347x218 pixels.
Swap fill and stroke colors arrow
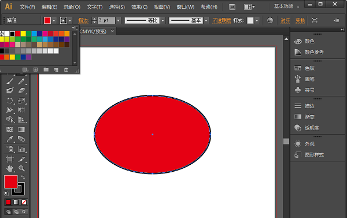point(23,177)
